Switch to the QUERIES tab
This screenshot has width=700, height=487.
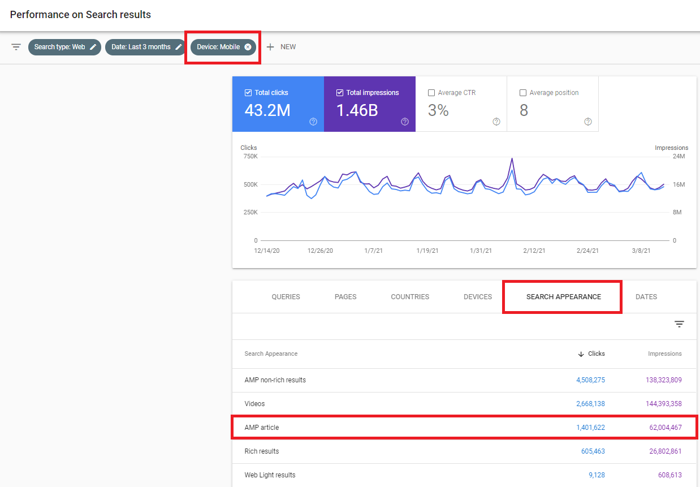point(286,296)
